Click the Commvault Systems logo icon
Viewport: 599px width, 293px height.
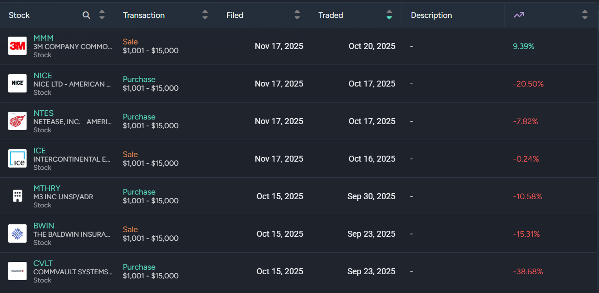tap(17, 271)
